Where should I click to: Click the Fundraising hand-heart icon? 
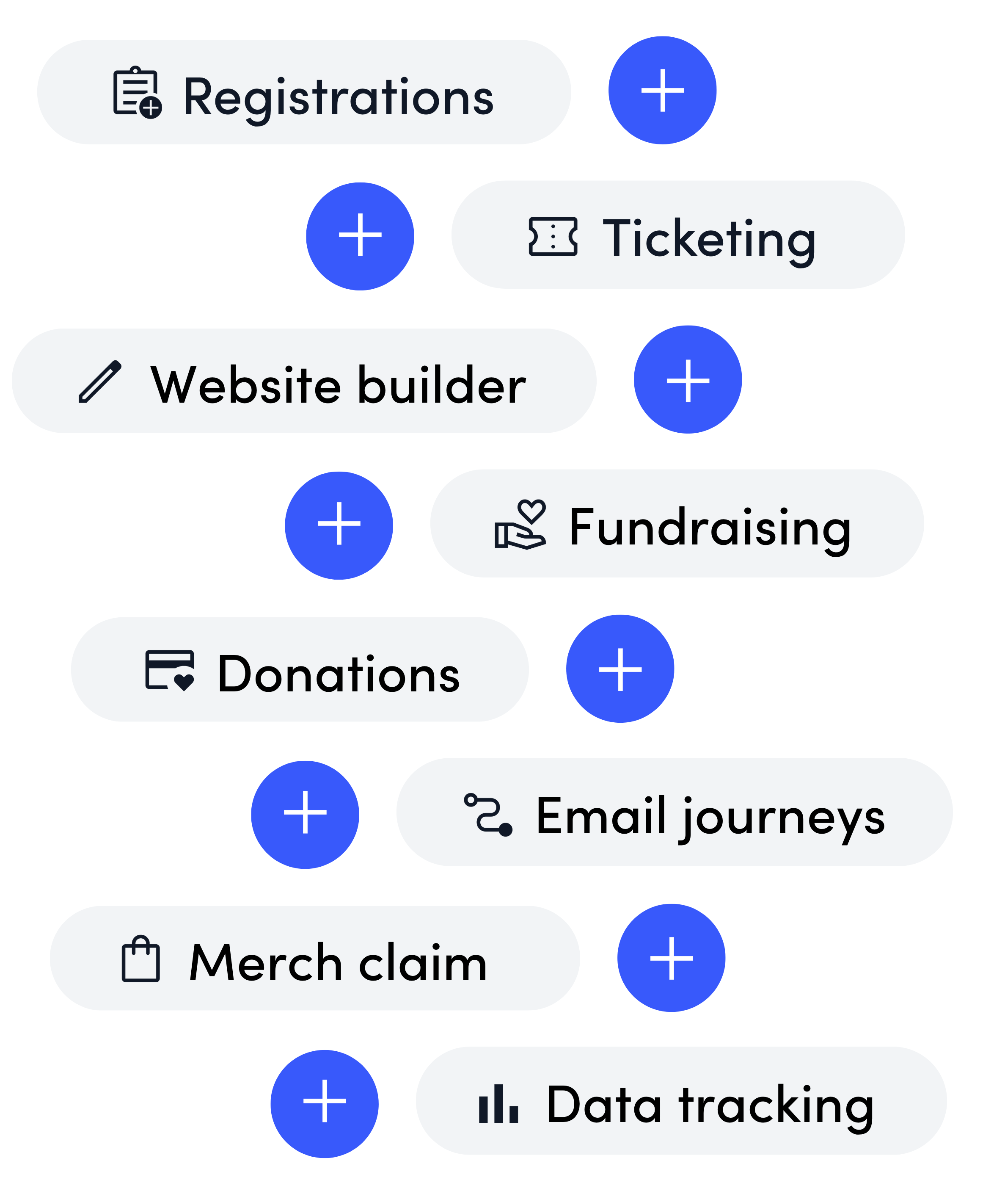[x=520, y=524]
